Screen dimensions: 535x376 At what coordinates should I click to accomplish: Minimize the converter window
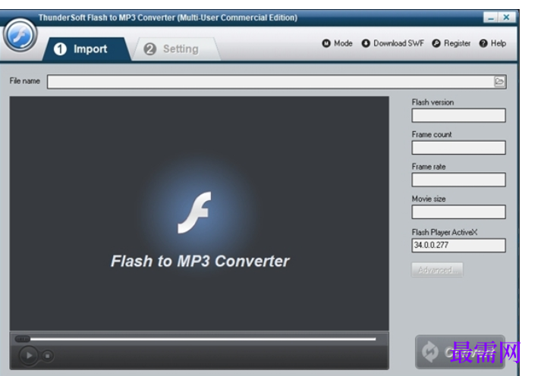(491, 17)
